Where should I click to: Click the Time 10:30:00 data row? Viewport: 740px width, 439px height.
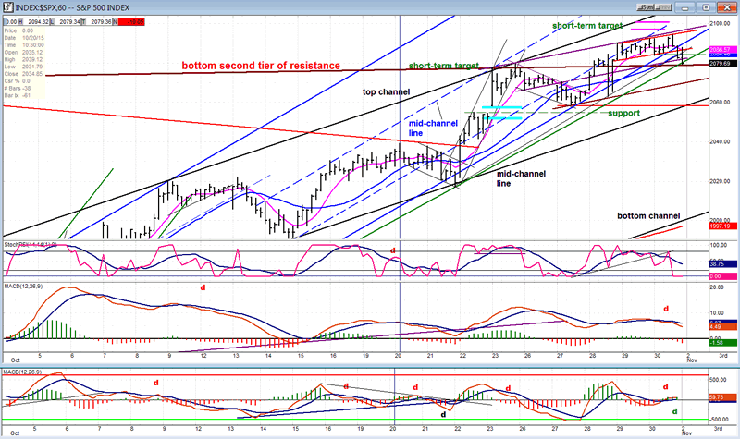click(24, 44)
